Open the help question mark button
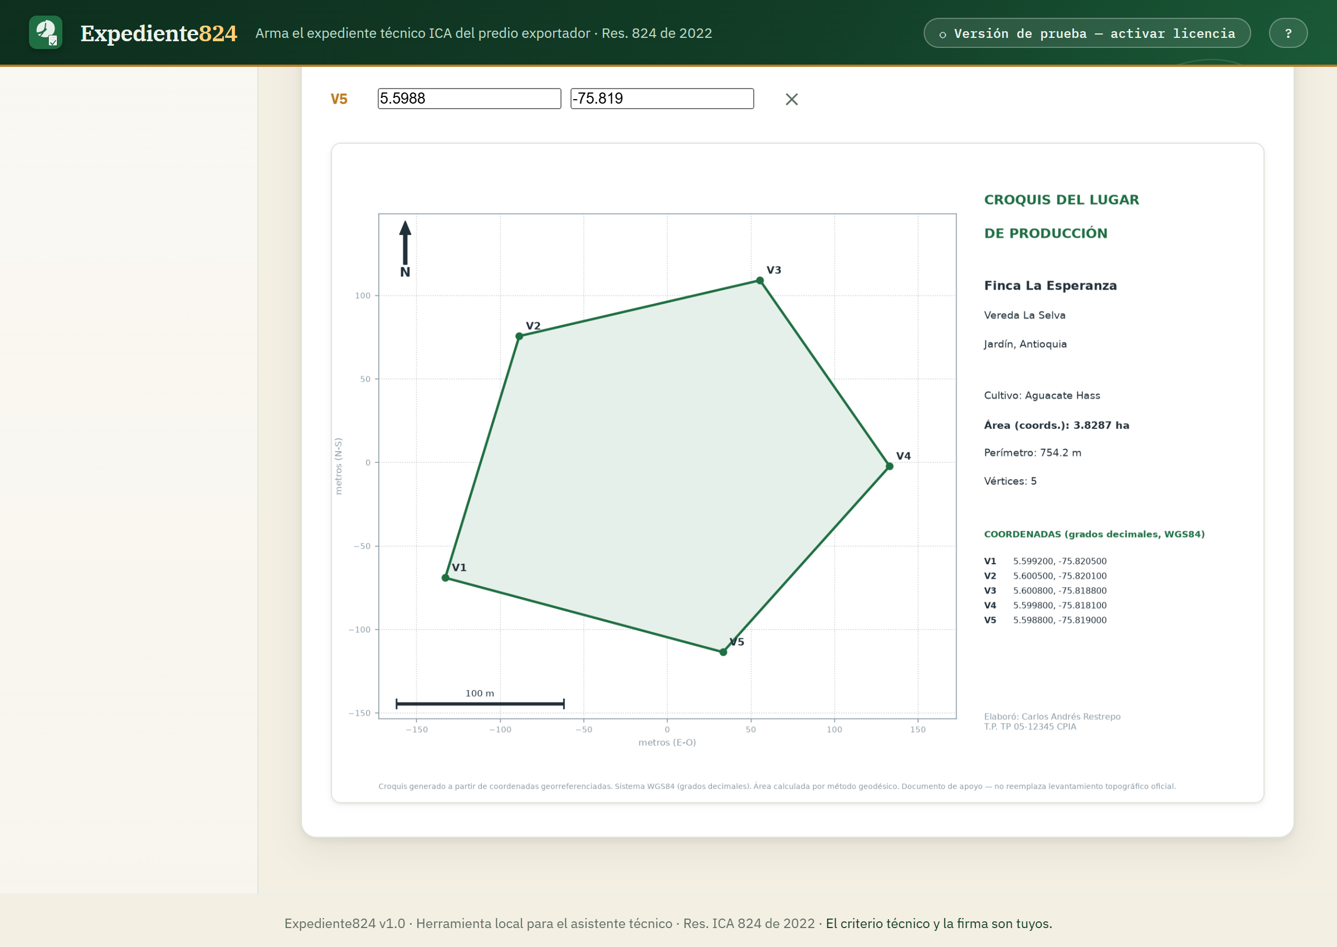This screenshot has width=1337, height=947. [1288, 33]
